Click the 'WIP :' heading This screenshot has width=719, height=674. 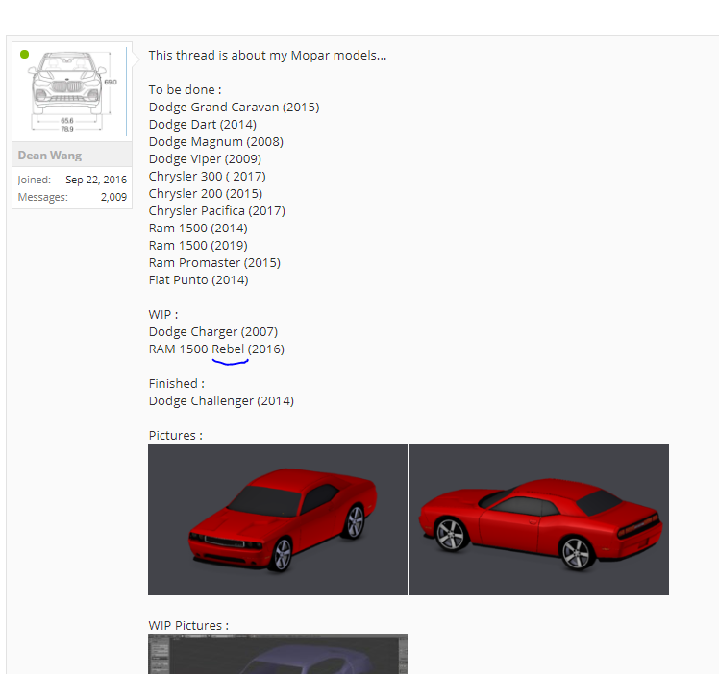click(163, 315)
